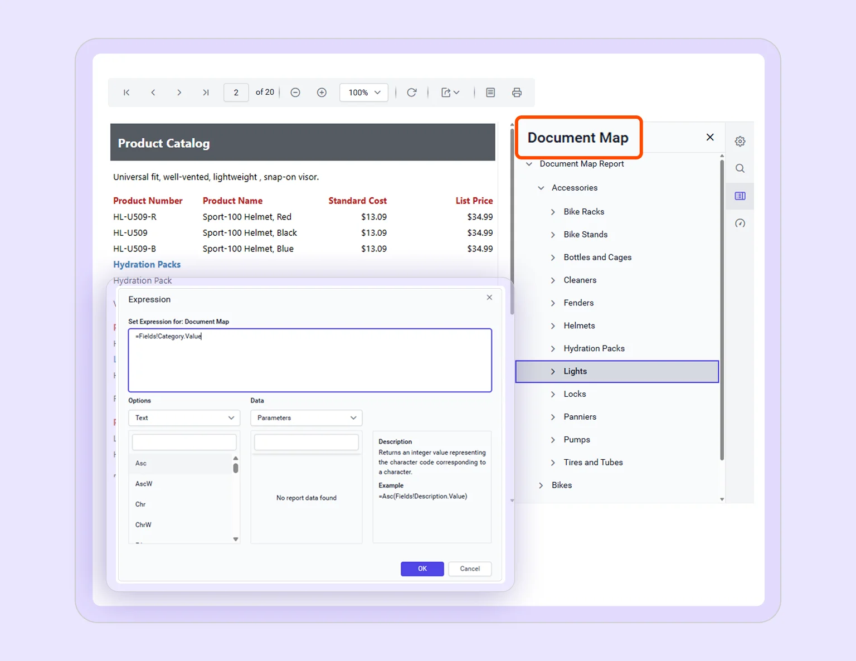Open the export options dropdown
The image size is (856, 661).
coord(450,92)
